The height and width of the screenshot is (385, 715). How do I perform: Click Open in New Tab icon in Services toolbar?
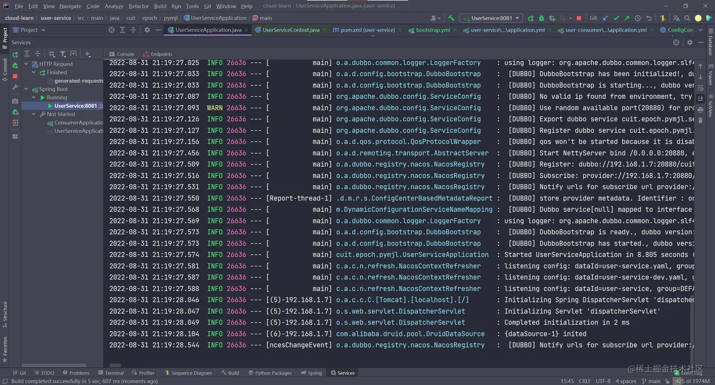pyautogui.click(x=73, y=54)
